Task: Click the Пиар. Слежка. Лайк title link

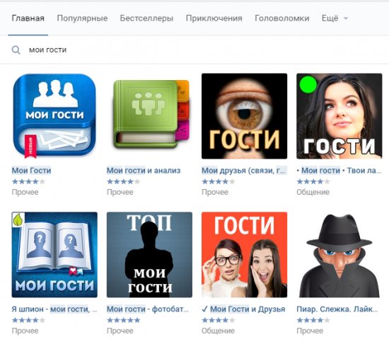Action: pos(337,309)
